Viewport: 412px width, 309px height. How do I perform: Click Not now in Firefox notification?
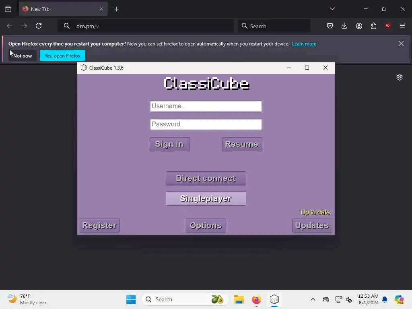pos(23,56)
